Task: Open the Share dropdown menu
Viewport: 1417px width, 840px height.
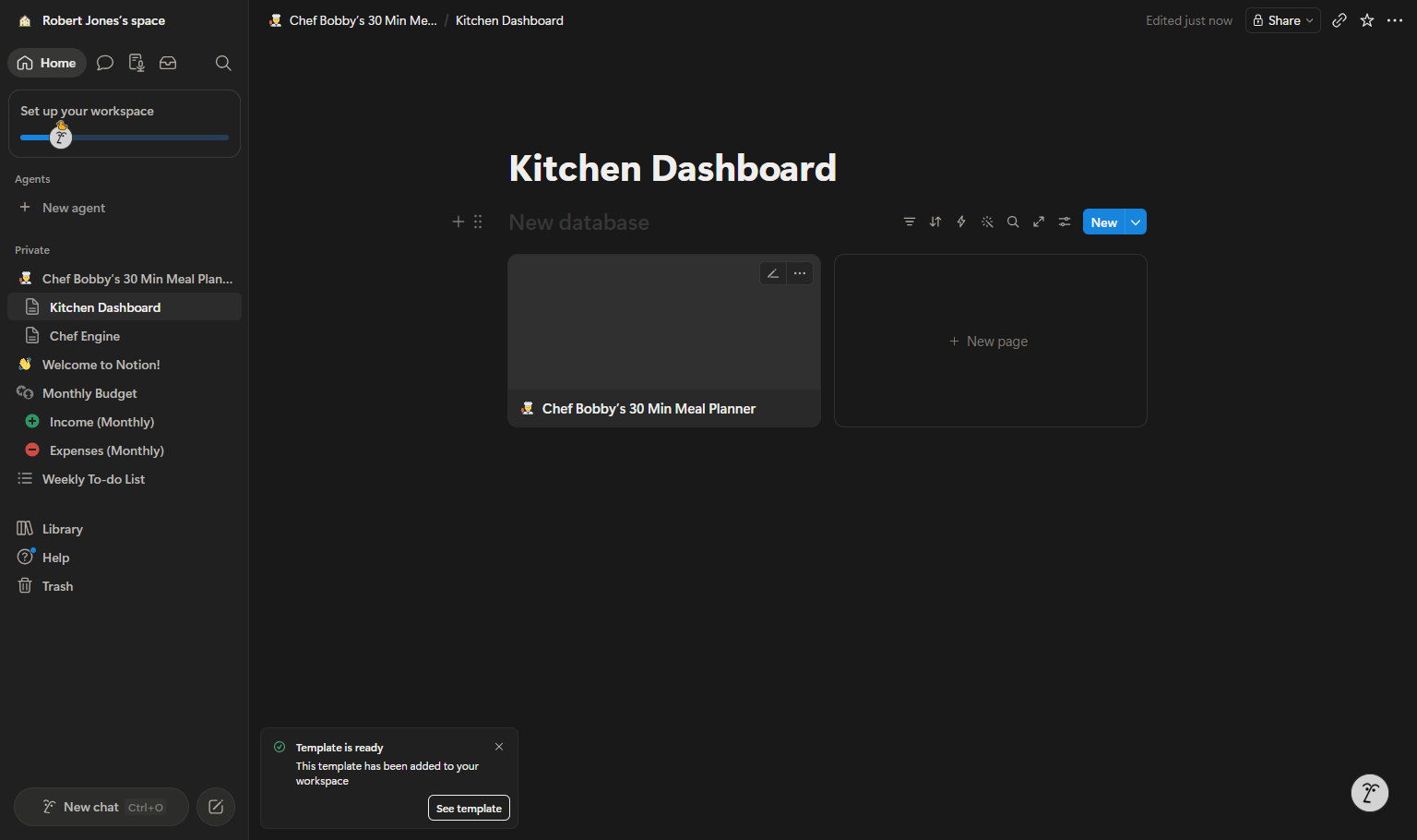Action: 1283,20
